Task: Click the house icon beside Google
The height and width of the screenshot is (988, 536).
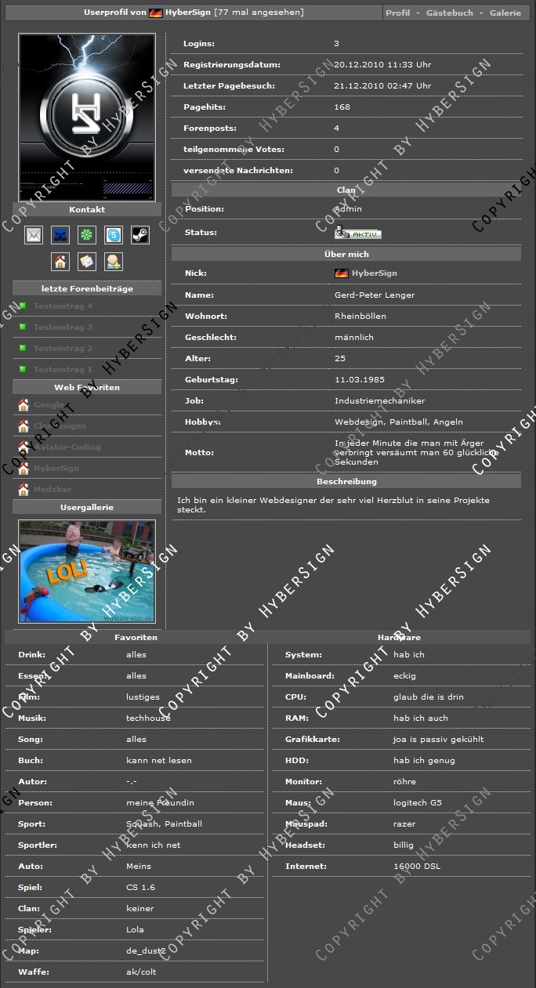Action: [x=24, y=405]
